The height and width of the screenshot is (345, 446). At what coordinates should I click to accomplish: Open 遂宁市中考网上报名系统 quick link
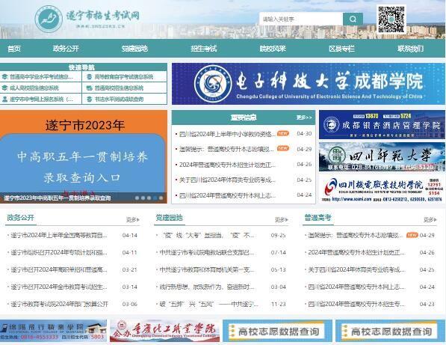click(x=42, y=99)
